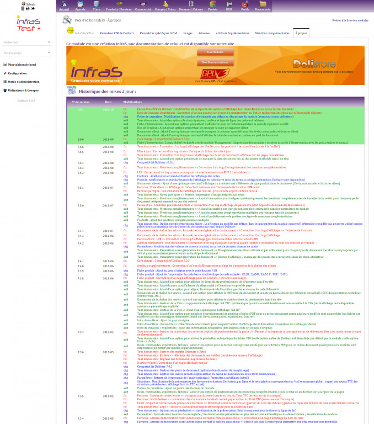Open the Produits | Services menu icon
The image size is (374, 424).
[x=119, y=4]
